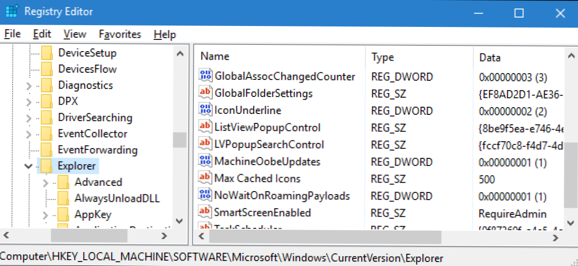Click the string icon next to ListViewPopupControl
The height and width of the screenshot is (266, 578).
205,127
